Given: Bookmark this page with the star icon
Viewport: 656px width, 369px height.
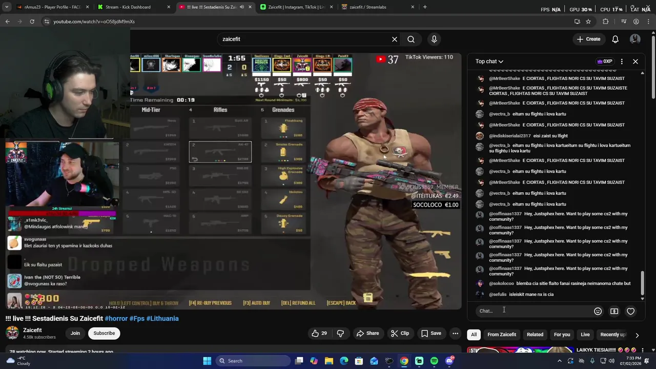Looking at the screenshot, I should click(588, 22).
